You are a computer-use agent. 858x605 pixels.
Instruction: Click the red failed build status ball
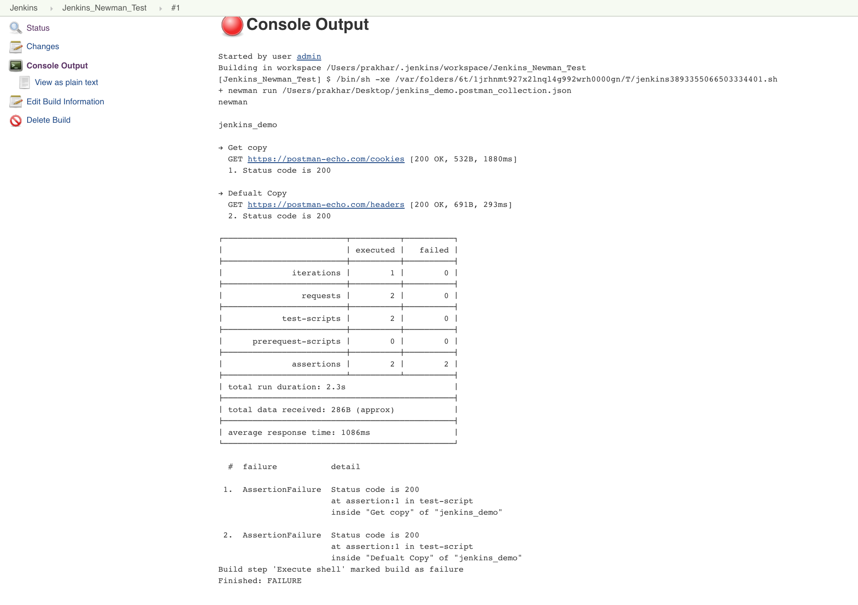point(232,25)
